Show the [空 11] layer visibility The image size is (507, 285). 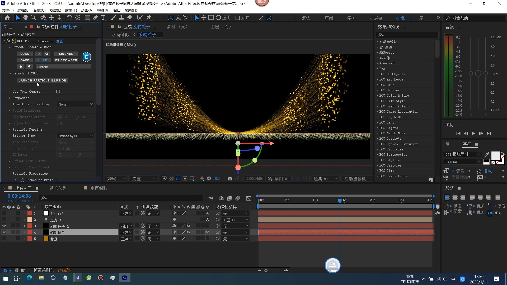coord(4,213)
